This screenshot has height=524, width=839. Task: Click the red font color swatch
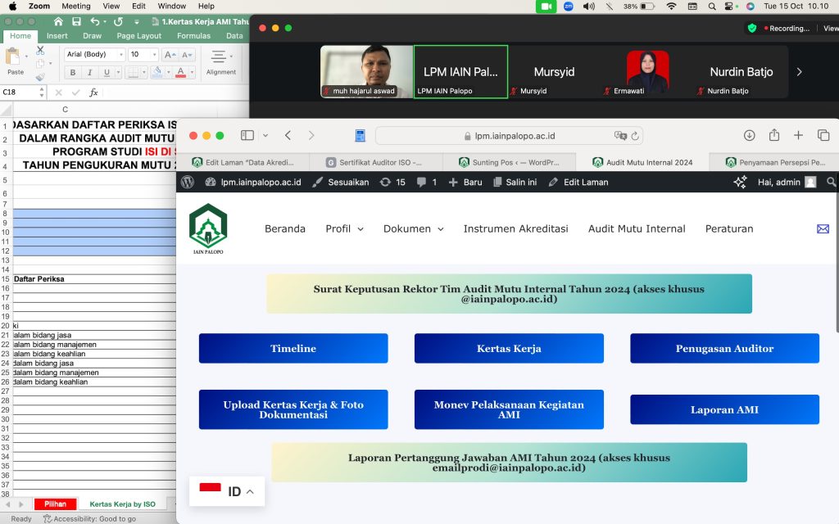181,72
